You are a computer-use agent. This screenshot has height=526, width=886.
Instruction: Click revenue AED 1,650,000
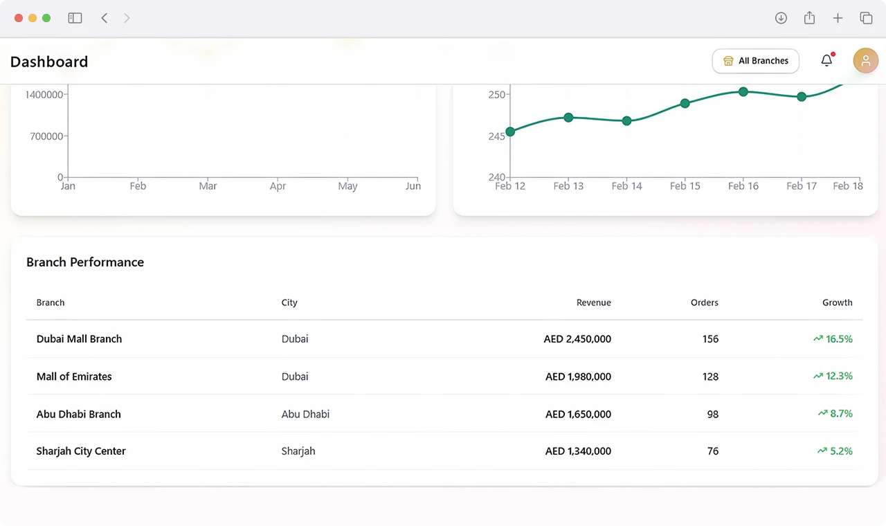[578, 414]
